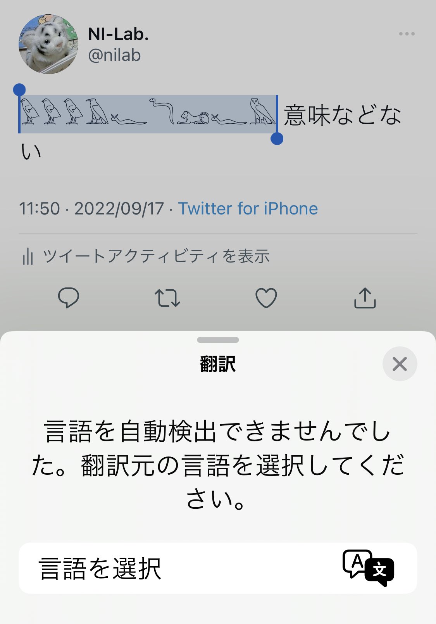
Task: Open the Twitter for iPhone link
Action: [x=248, y=209]
